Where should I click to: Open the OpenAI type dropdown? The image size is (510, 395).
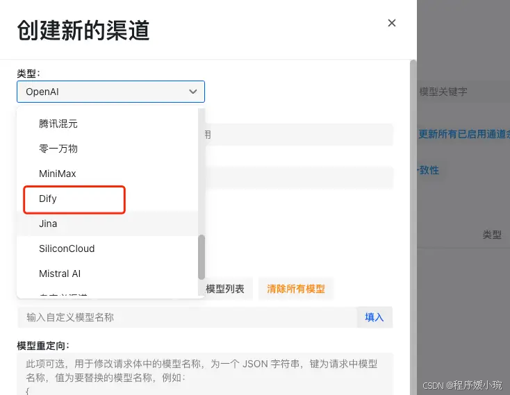pyautogui.click(x=110, y=92)
